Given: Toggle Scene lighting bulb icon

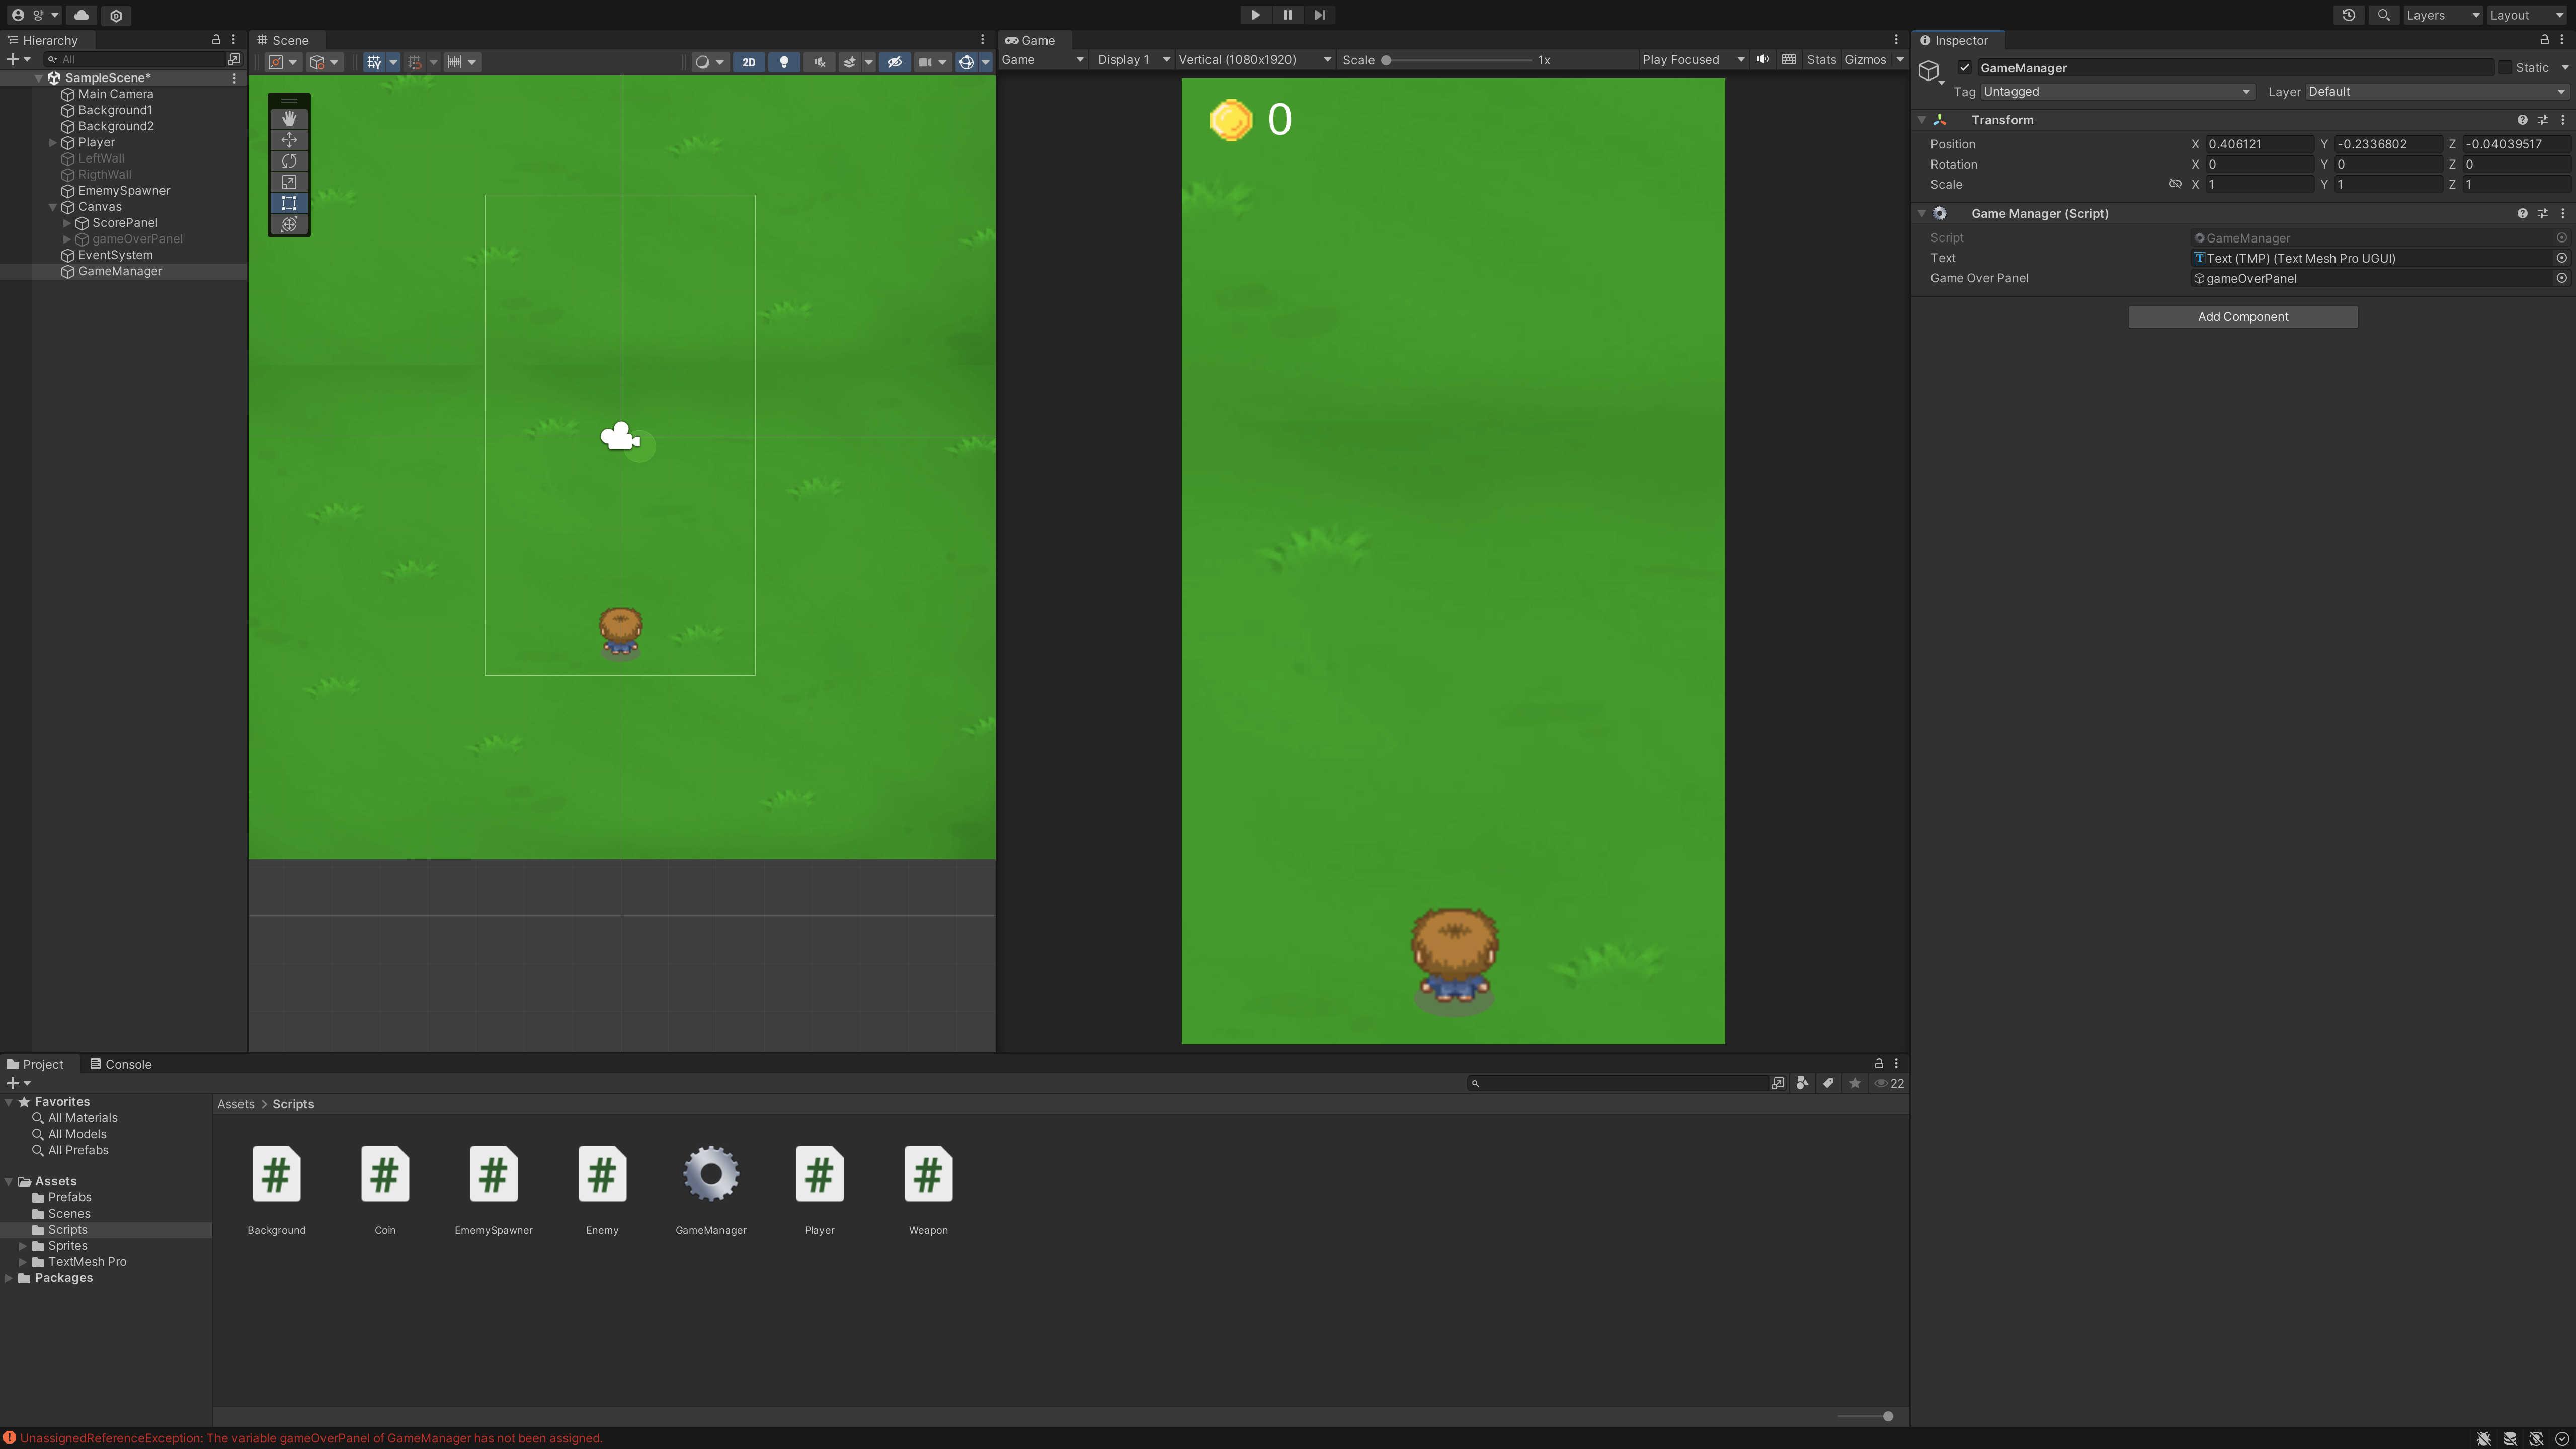Looking at the screenshot, I should point(784,62).
